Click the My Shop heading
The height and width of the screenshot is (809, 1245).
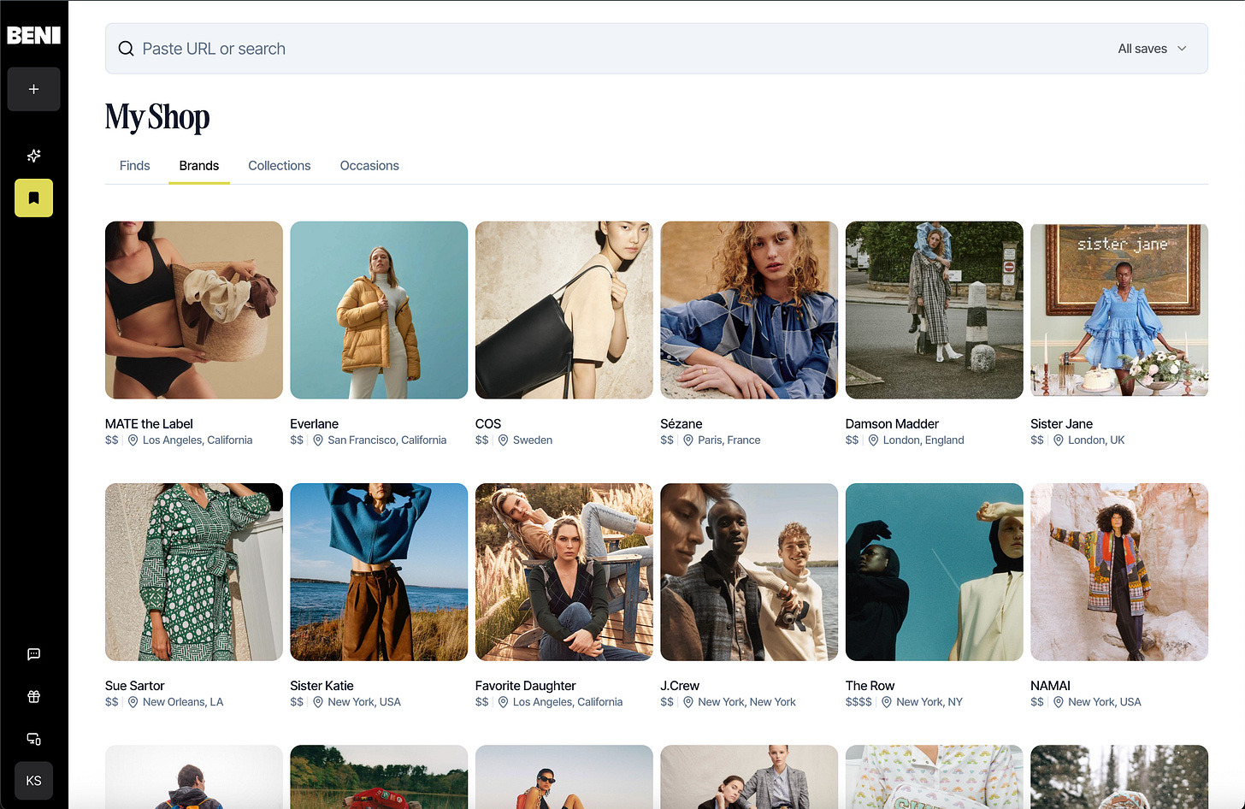pos(157,117)
